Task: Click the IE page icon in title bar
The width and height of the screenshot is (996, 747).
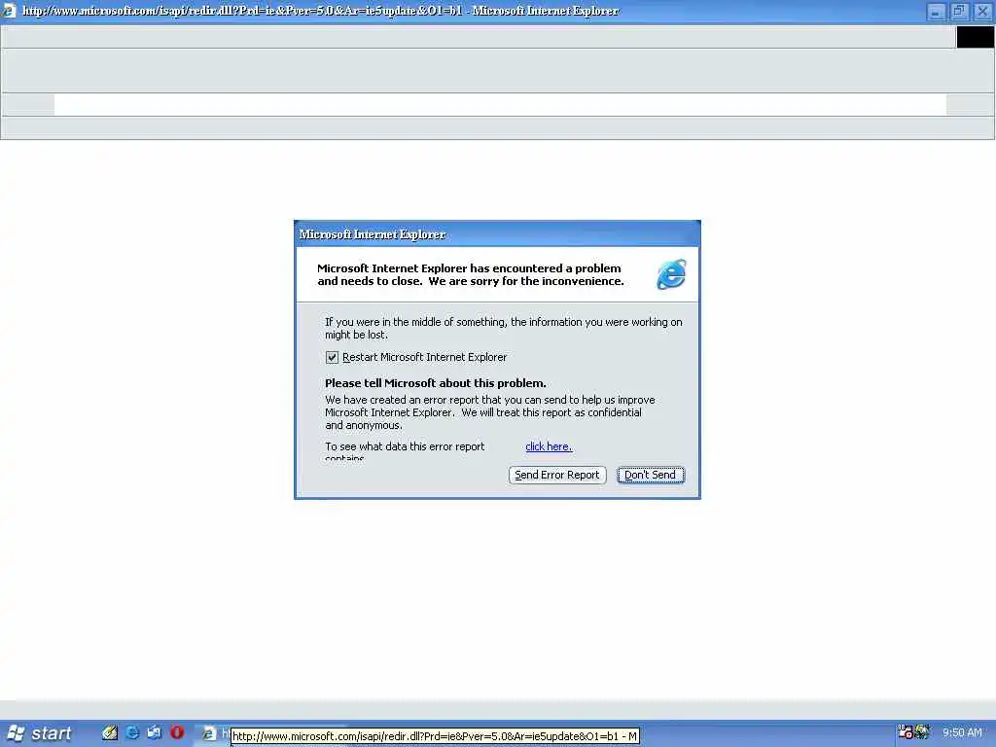Action: (9, 11)
